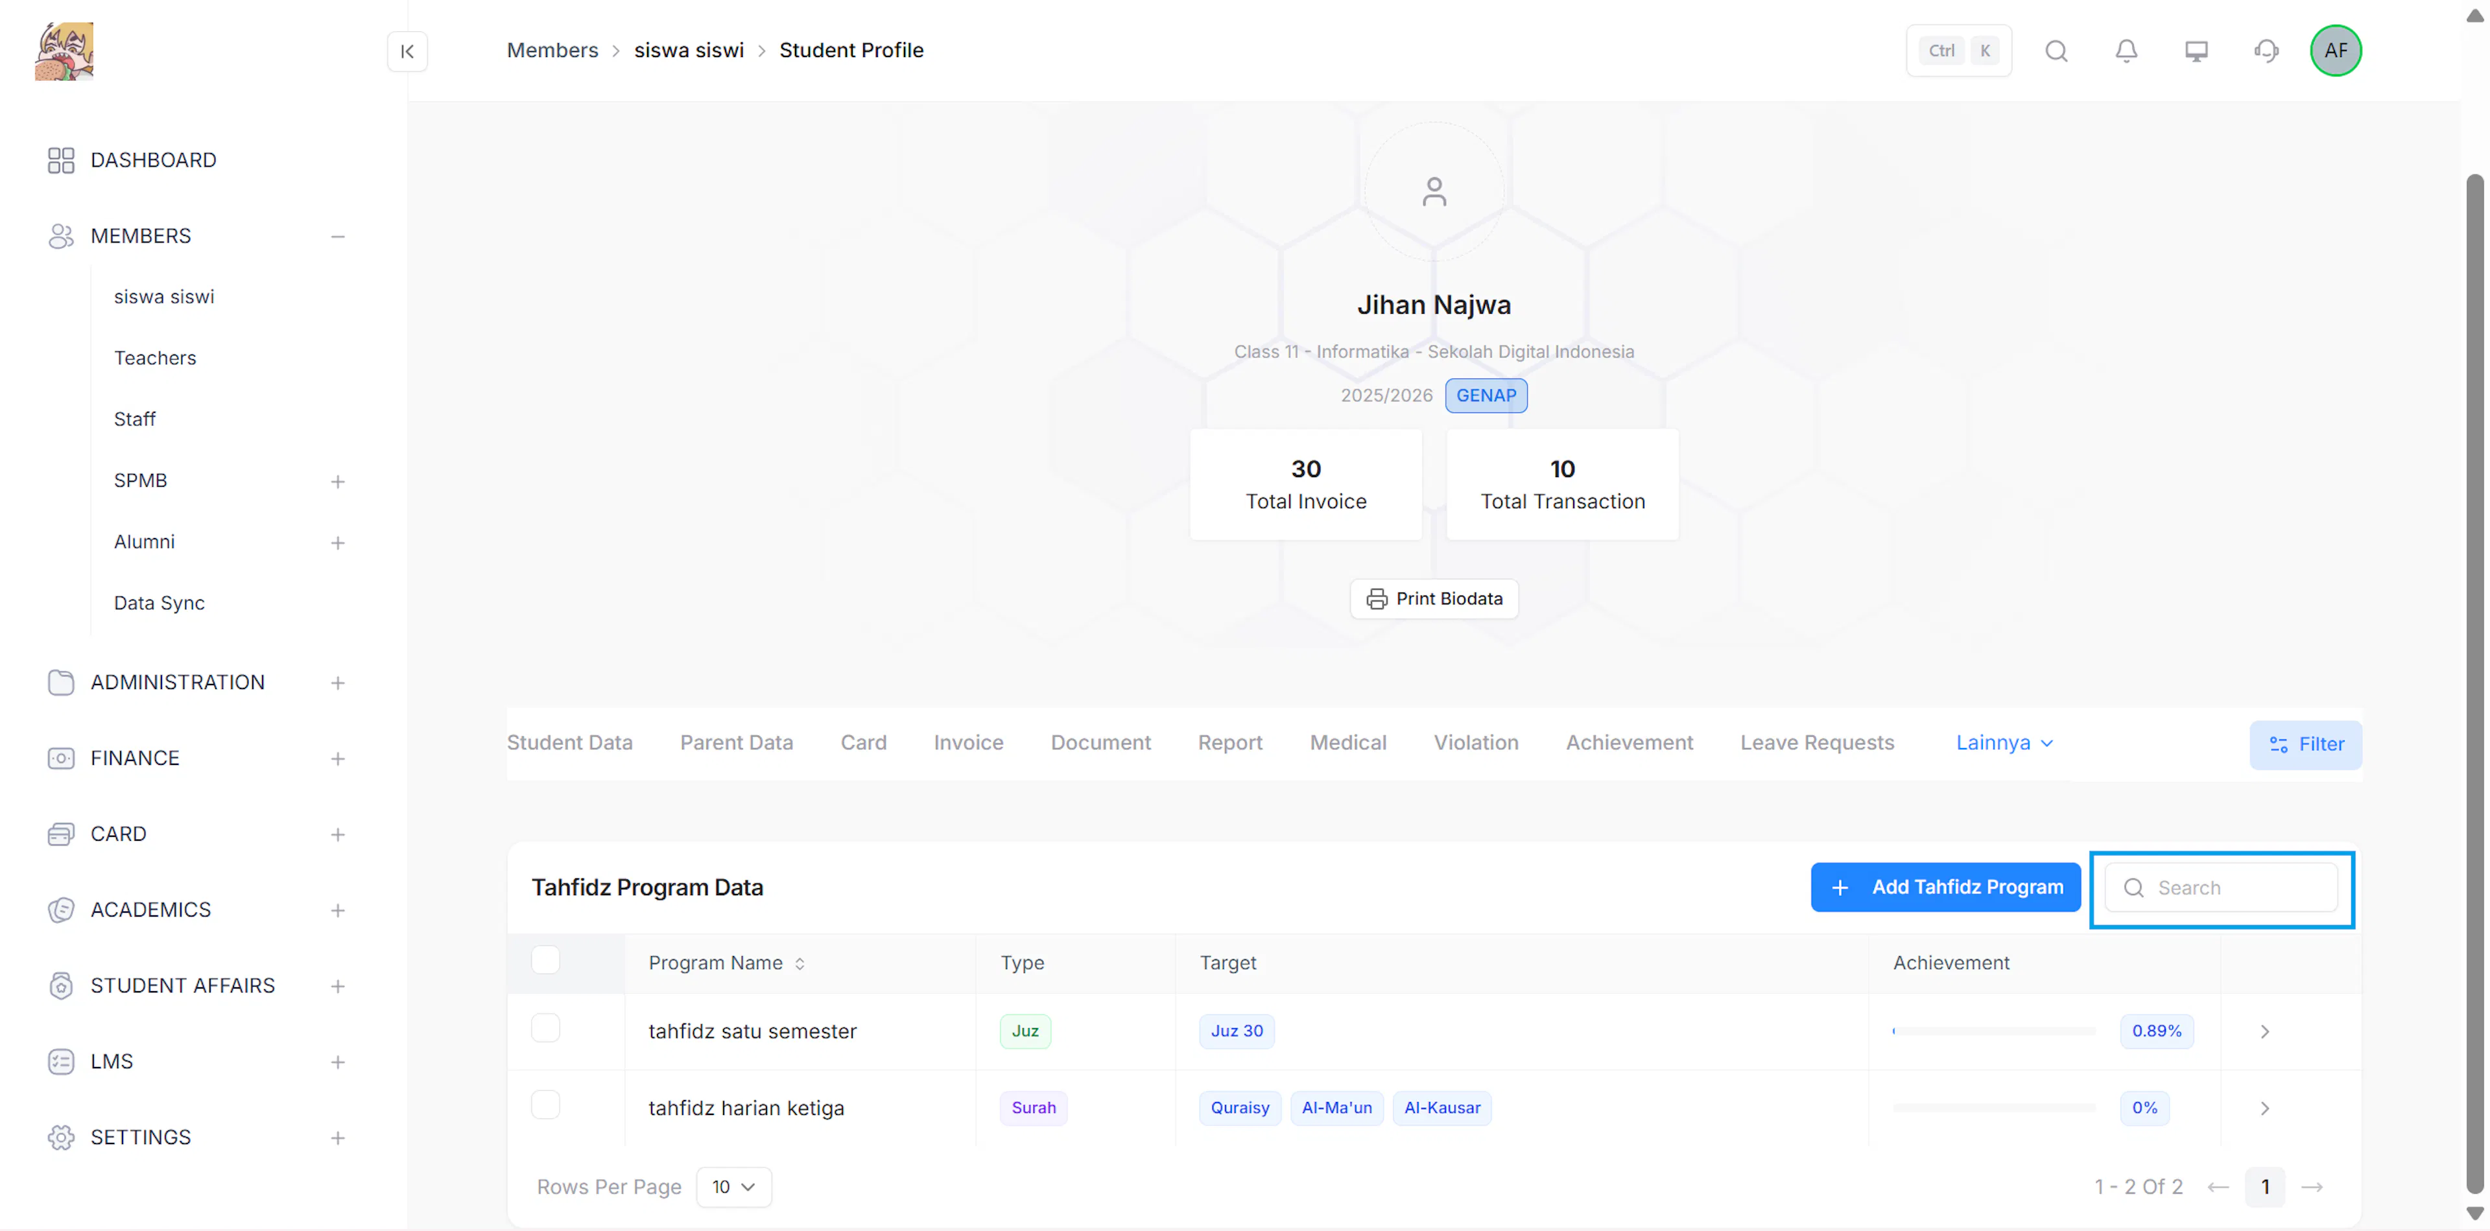Click the Finance money icon
The image size is (2490, 1231).
(61, 758)
